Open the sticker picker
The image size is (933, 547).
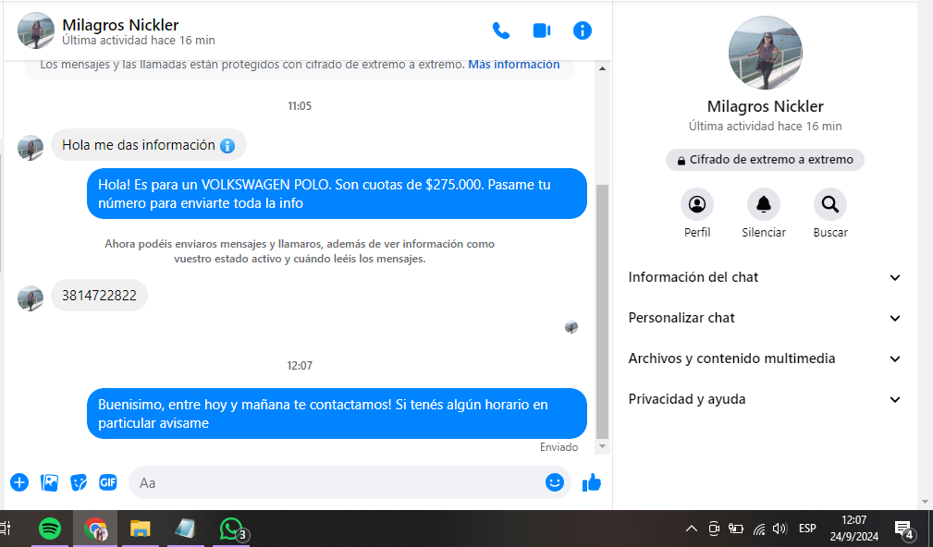[x=80, y=482]
